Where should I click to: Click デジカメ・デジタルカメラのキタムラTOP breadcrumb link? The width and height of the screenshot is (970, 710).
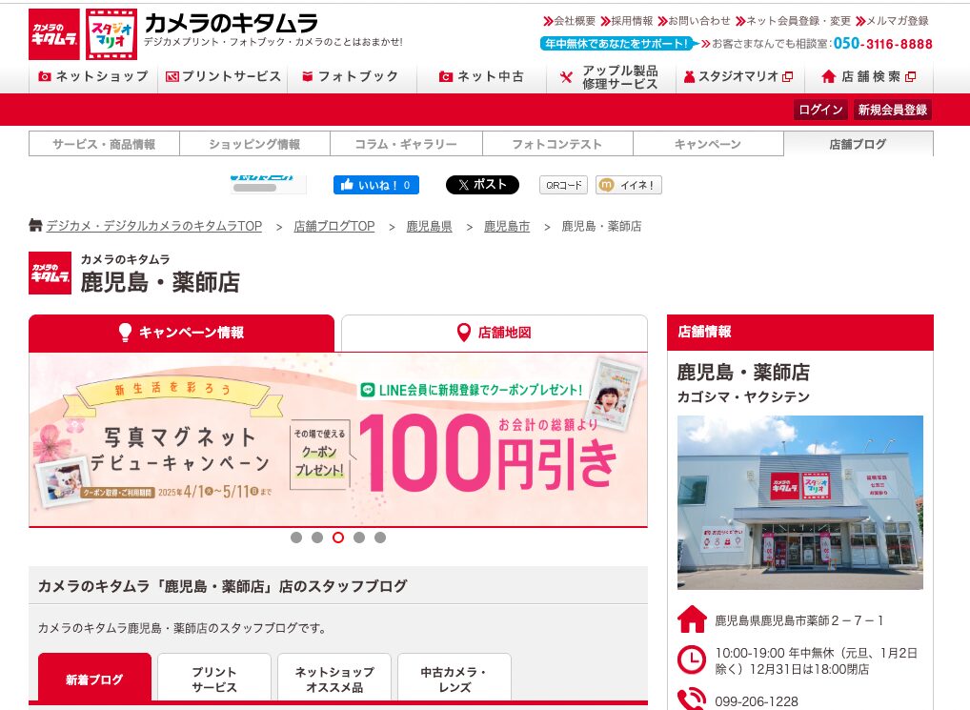click(154, 227)
